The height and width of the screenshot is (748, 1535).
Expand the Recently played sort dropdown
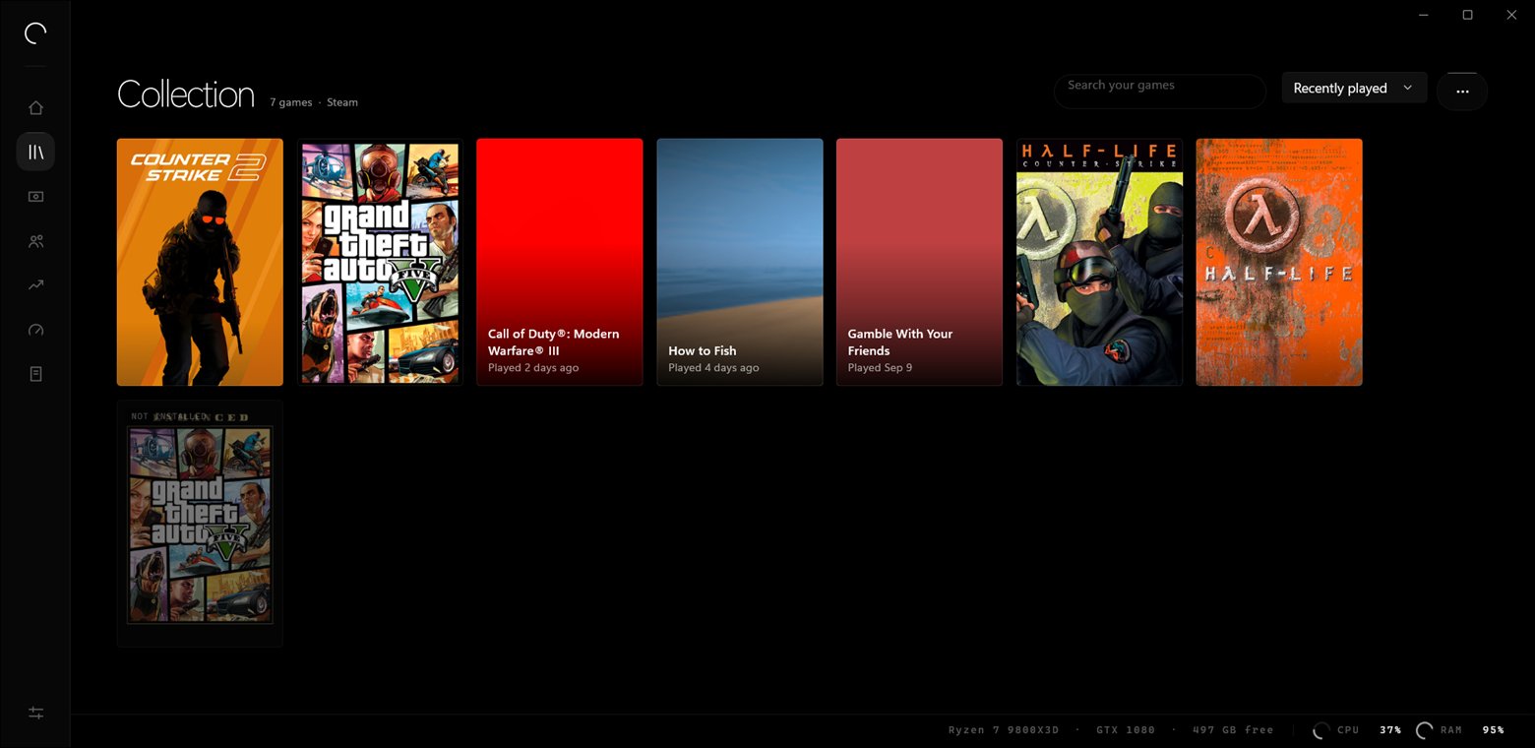tap(1354, 89)
